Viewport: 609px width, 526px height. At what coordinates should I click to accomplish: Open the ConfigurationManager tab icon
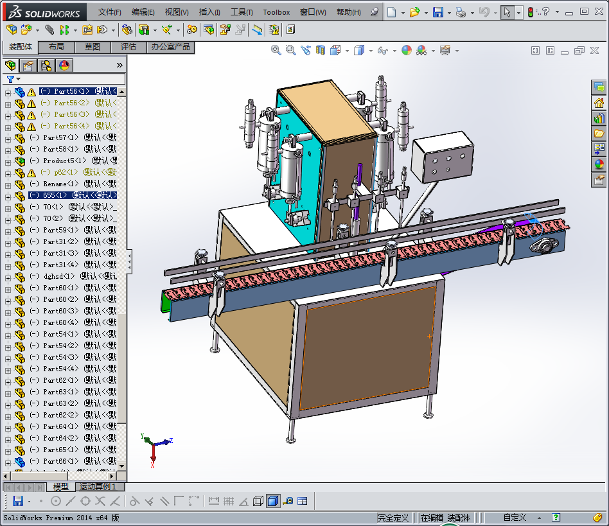46,65
